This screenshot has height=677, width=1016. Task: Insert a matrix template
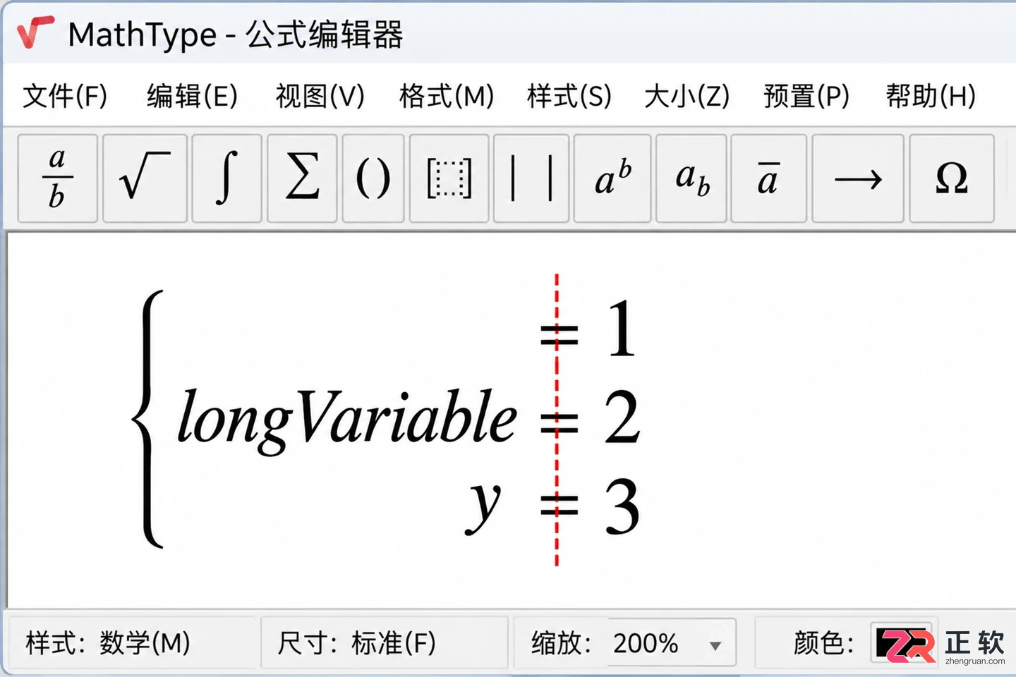tap(449, 178)
